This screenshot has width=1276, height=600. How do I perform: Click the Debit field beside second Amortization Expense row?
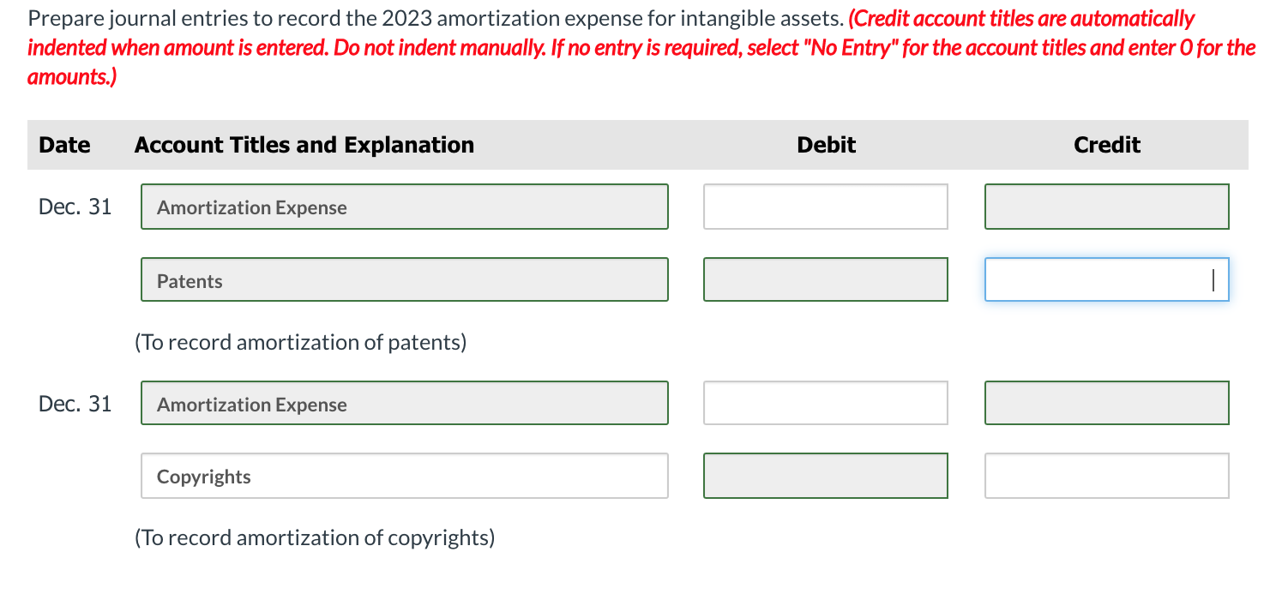(x=825, y=402)
